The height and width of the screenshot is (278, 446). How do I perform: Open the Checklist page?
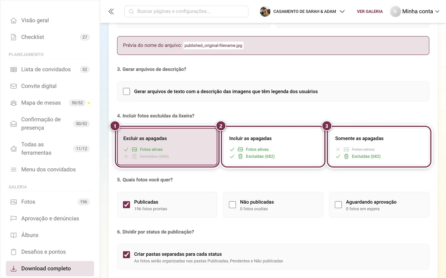click(x=50, y=37)
